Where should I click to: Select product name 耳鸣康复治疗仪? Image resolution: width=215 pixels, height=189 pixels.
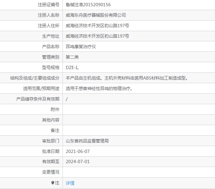pyautogui.click(x=81, y=47)
